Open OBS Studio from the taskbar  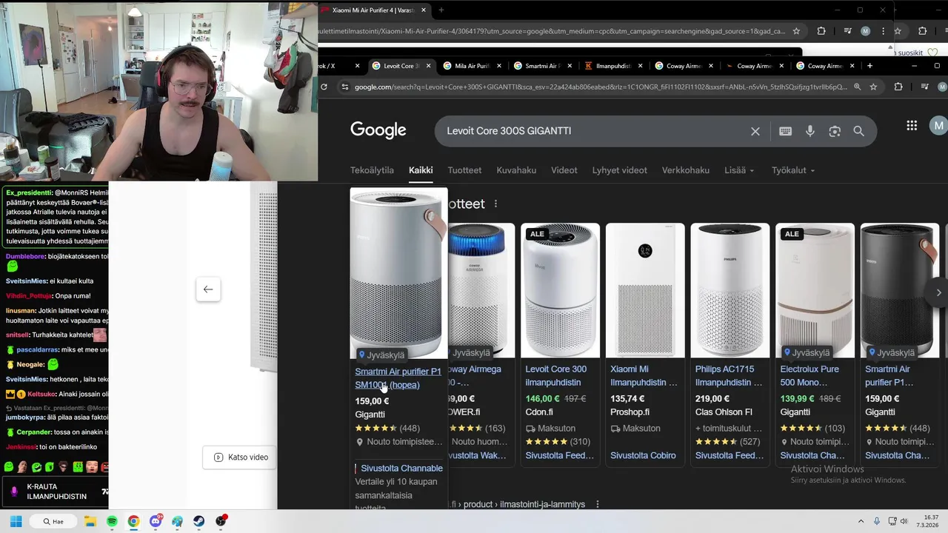(x=221, y=521)
